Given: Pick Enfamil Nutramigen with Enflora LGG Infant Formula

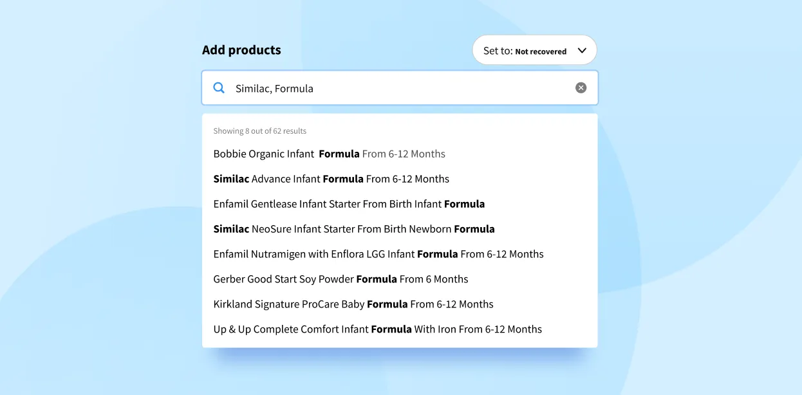Looking at the screenshot, I should (x=378, y=254).
